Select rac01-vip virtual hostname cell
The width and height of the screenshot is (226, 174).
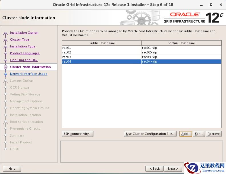pyautogui.click(x=181, y=48)
